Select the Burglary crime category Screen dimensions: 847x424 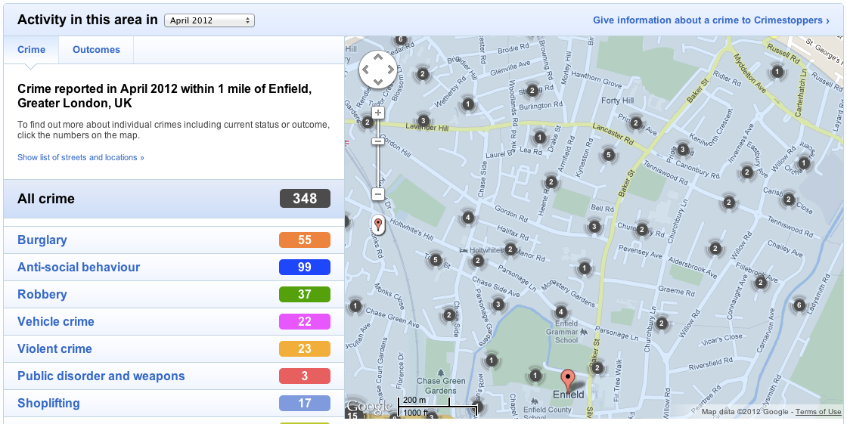click(x=42, y=240)
